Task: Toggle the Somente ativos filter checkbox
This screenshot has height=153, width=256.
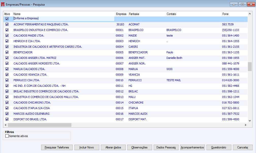Action: tap(7, 136)
